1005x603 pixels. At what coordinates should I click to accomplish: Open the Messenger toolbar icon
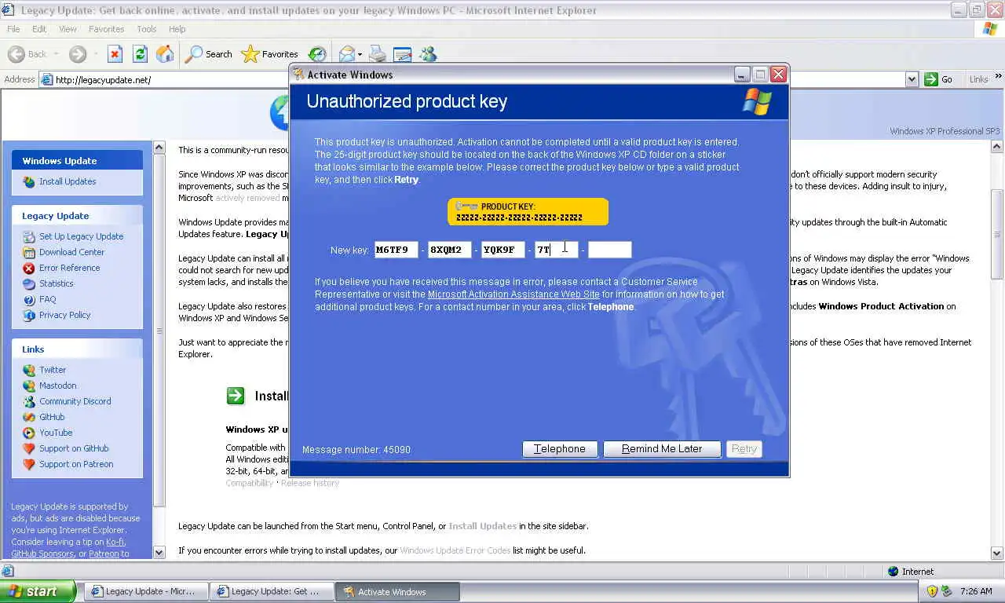pyautogui.click(x=428, y=54)
